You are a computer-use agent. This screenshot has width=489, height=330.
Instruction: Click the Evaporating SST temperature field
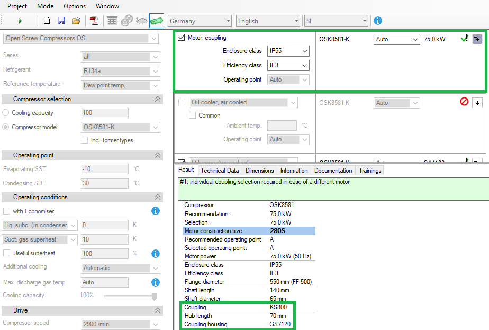click(104, 169)
